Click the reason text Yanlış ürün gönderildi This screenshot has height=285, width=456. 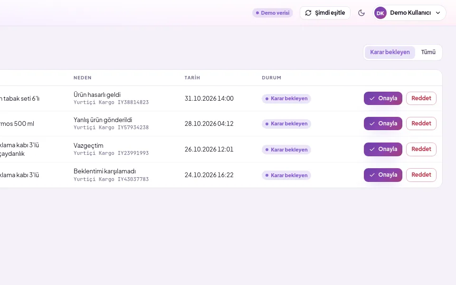[x=103, y=120]
